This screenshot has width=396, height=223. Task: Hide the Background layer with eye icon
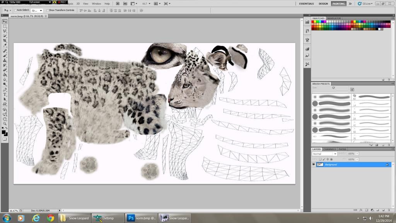tap(314, 165)
